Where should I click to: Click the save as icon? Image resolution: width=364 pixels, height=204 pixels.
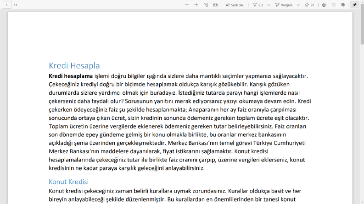pos(343,5)
